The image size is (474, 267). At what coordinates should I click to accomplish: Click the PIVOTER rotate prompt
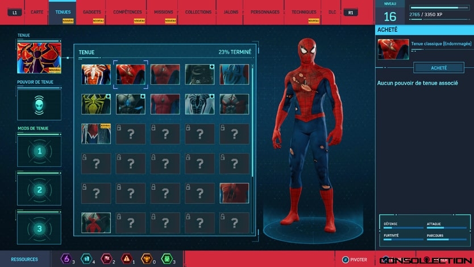359,260
